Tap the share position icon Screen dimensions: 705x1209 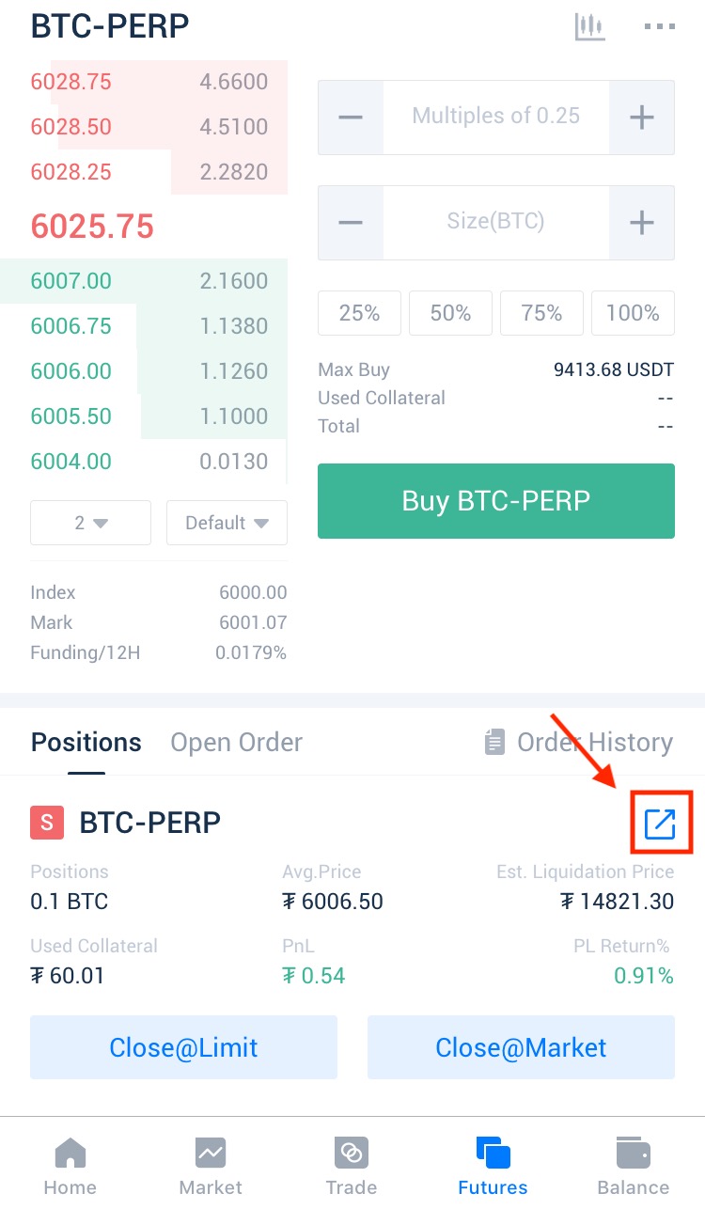click(x=660, y=824)
